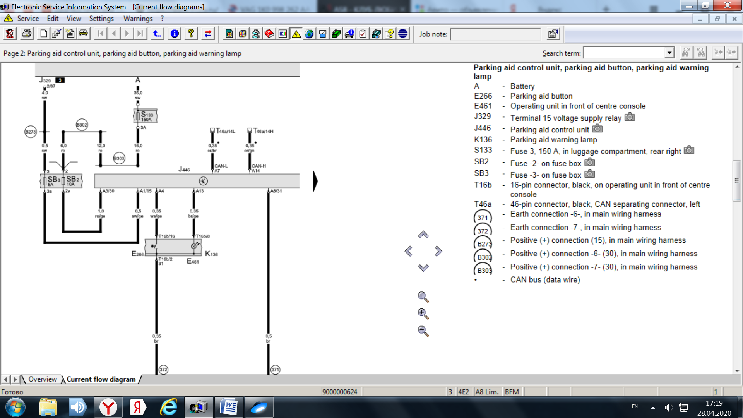
Task: Select the yellow warning triangle current-flow icon
Action: click(296, 34)
